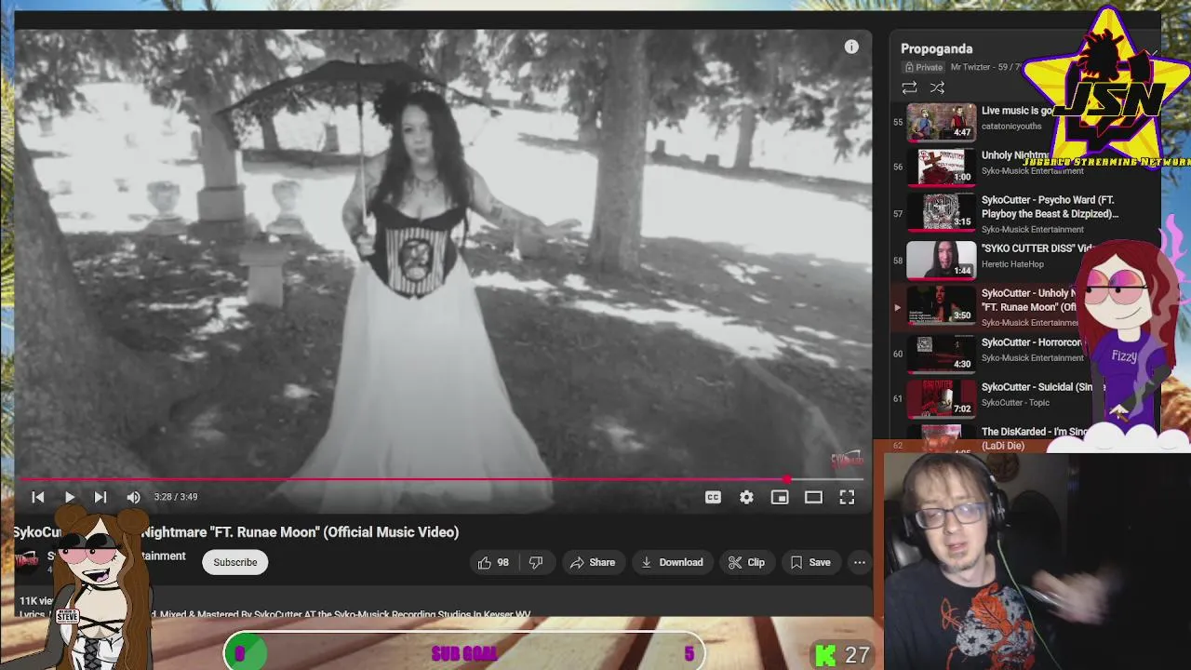Open more actions three-dot menu

point(860,562)
